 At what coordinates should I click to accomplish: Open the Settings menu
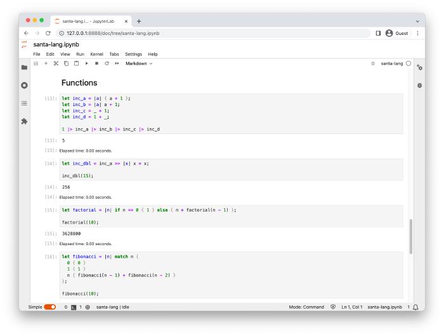(x=133, y=54)
